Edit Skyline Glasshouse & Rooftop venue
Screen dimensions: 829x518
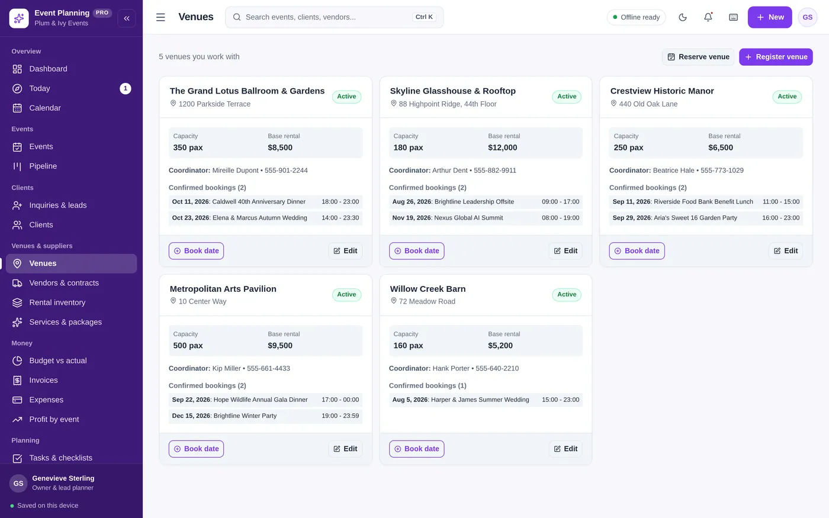(x=565, y=251)
